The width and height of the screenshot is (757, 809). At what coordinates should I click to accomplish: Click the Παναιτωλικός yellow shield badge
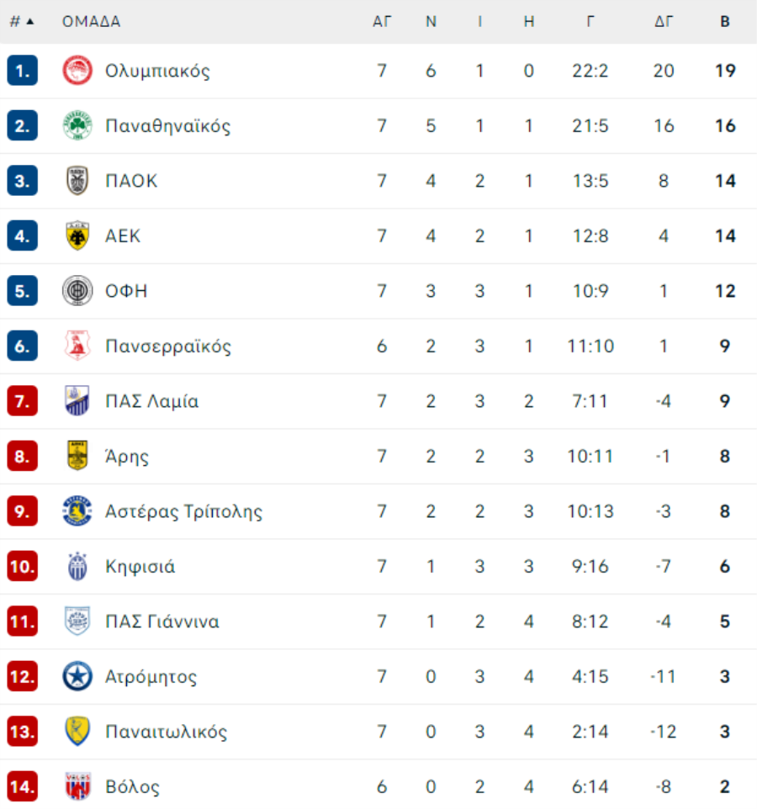tap(77, 732)
